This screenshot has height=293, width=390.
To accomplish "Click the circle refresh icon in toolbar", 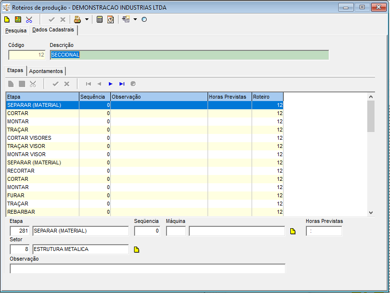I will 144,19.
